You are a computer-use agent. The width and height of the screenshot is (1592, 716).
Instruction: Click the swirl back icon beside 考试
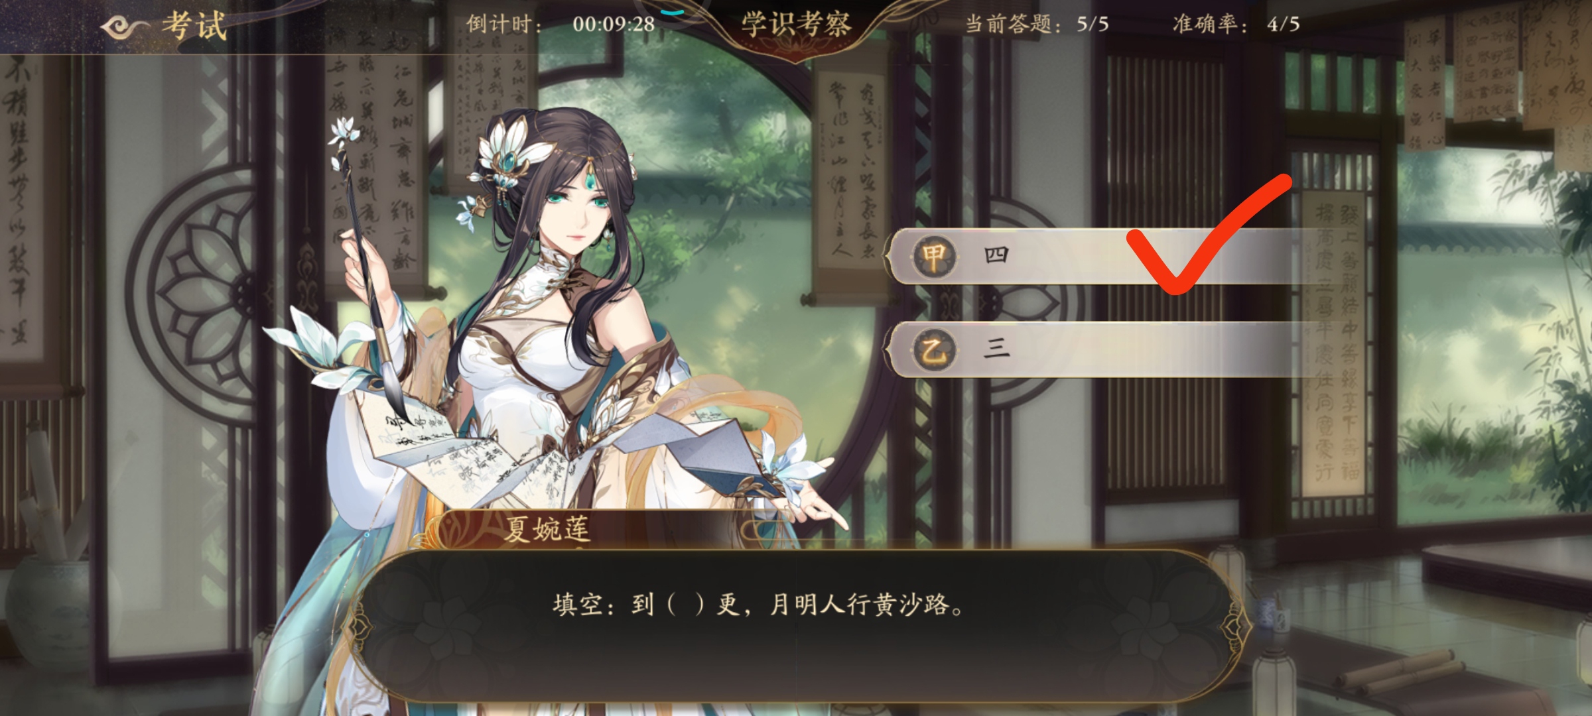click(124, 28)
